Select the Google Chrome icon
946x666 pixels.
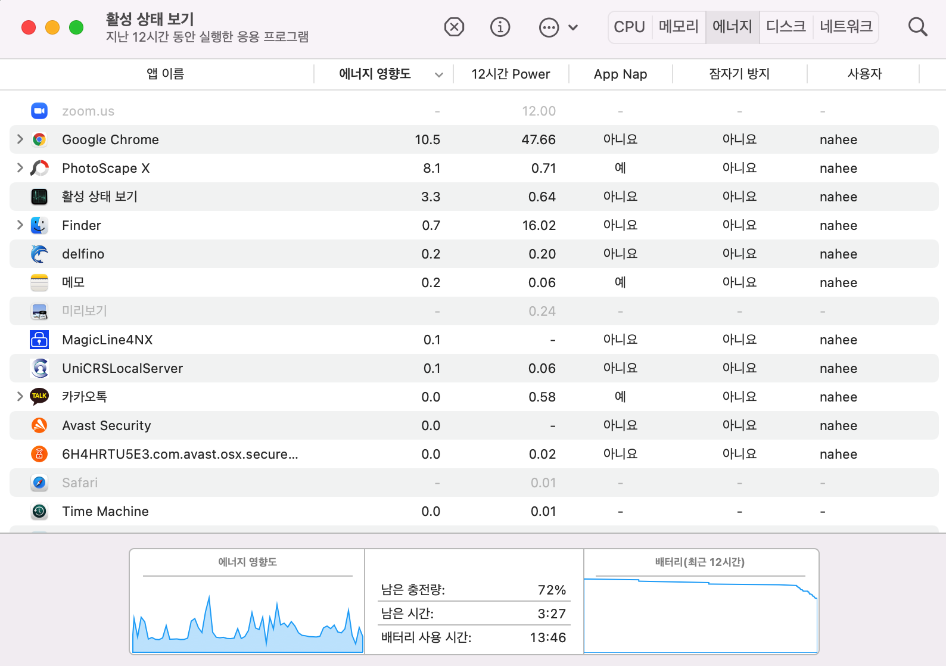pyautogui.click(x=39, y=139)
